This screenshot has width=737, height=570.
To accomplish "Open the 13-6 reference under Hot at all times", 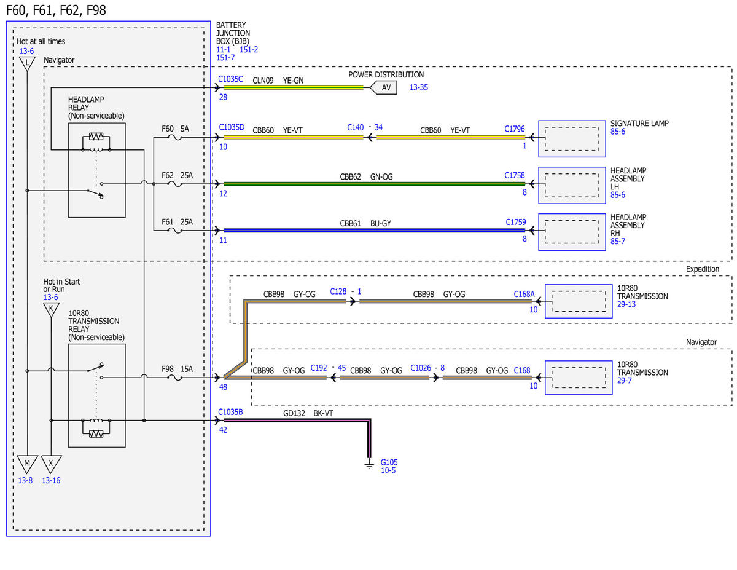I will point(27,52).
